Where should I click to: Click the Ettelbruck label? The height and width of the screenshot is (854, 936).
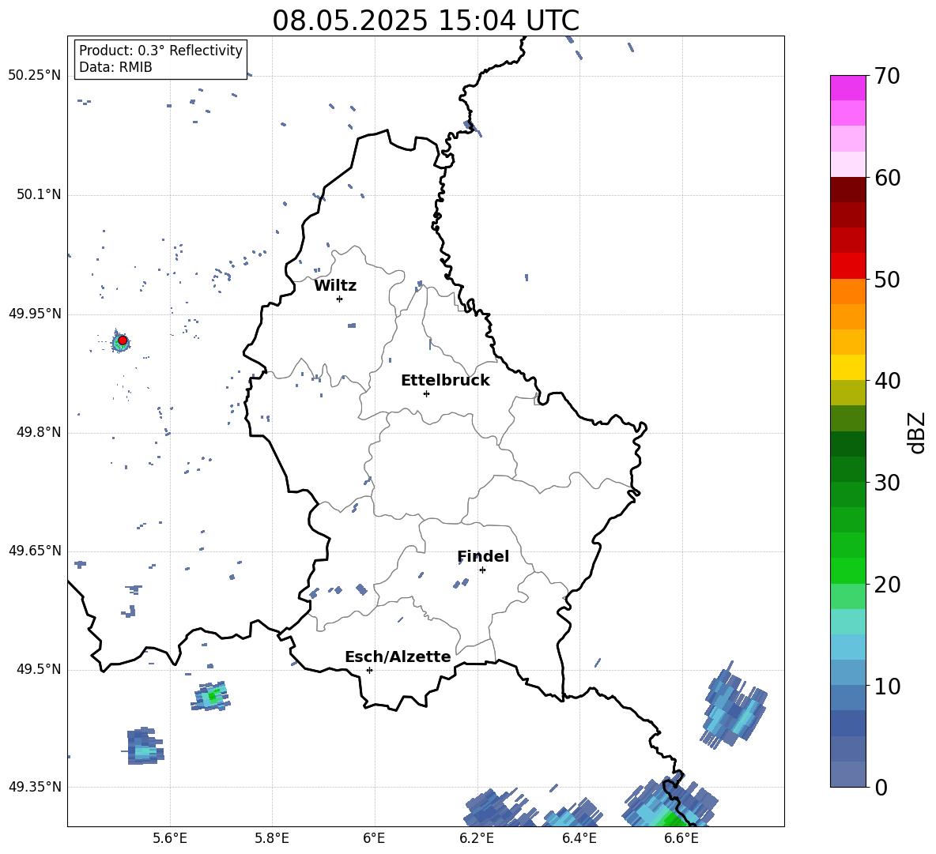445,381
